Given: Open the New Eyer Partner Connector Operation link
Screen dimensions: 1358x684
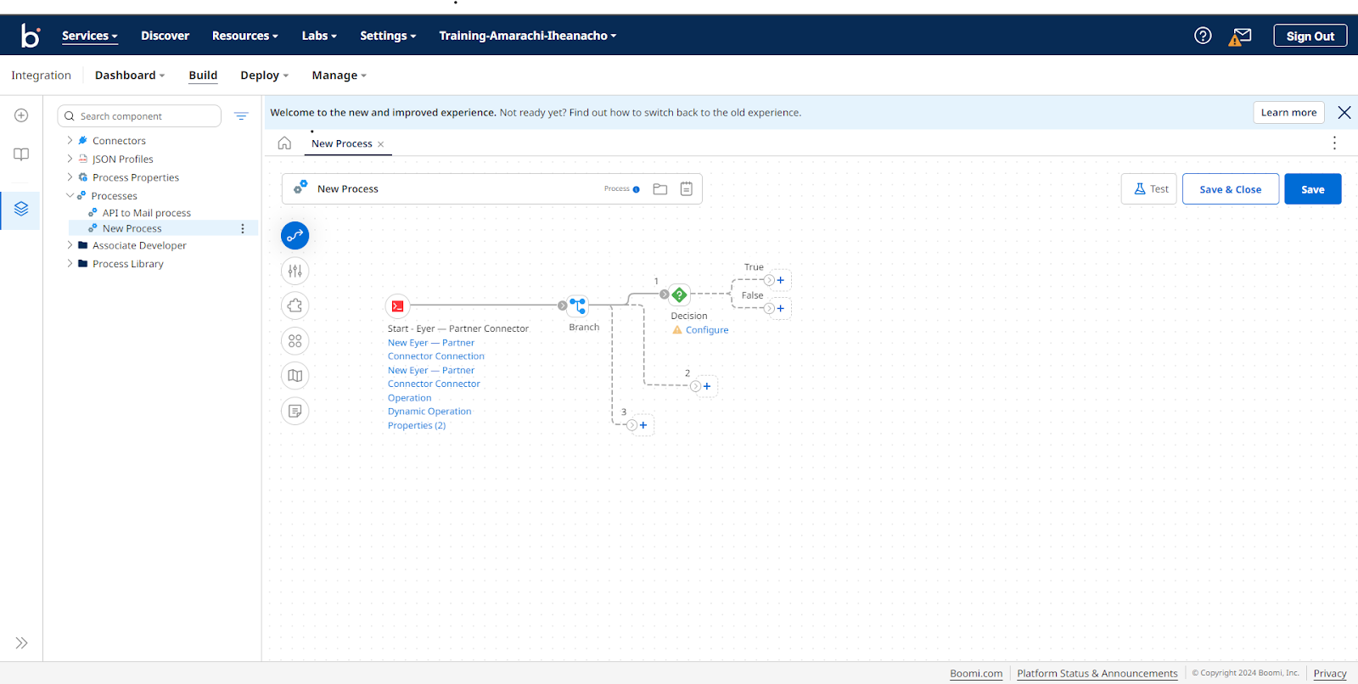Looking at the screenshot, I should pyautogui.click(x=434, y=384).
